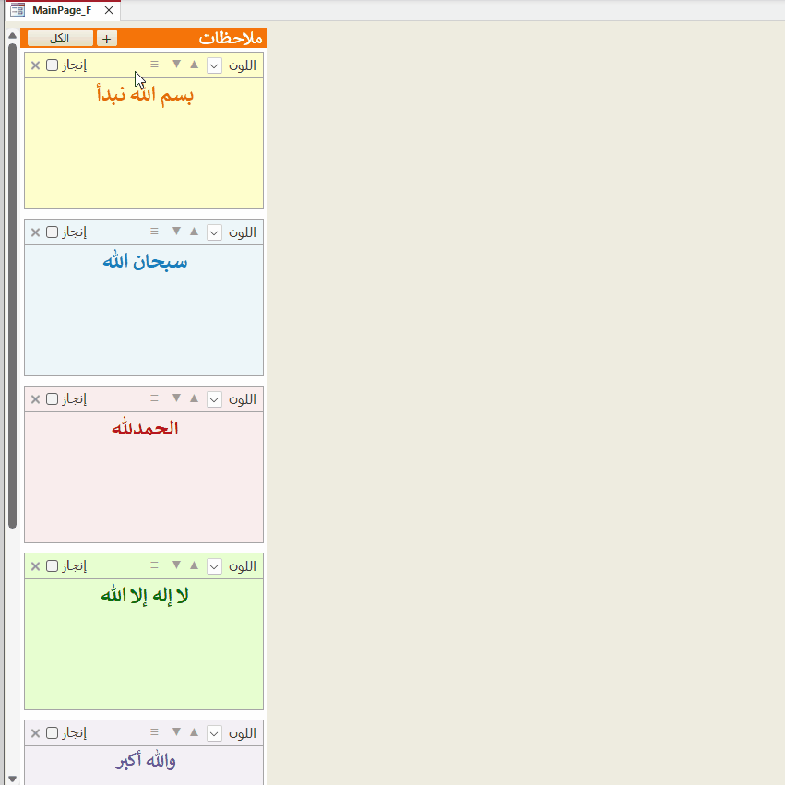The width and height of the screenshot is (785, 785).
Task: Expand color dropdown on الحمدلله note
Action: pos(214,399)
